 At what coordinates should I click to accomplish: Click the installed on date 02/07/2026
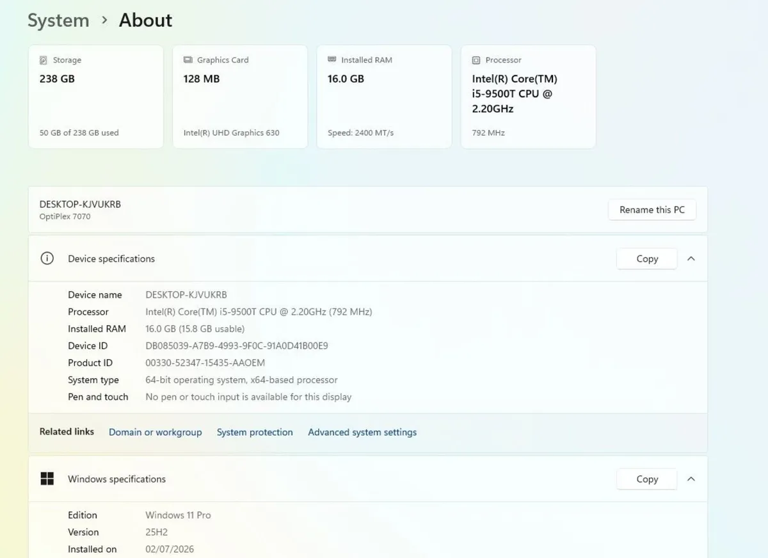[170, 549]
